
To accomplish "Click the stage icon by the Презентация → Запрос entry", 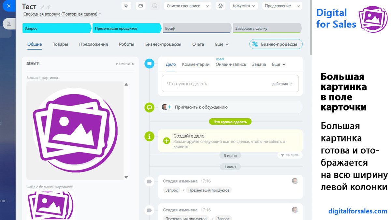I will 150,210.
